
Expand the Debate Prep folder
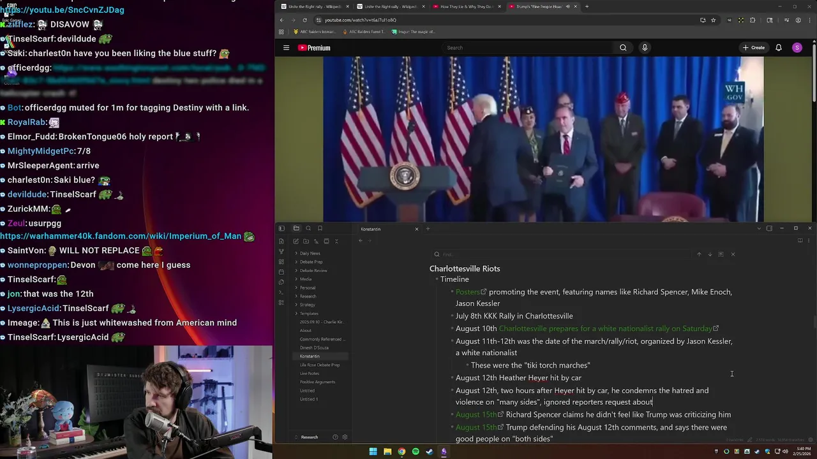(311, 262)
